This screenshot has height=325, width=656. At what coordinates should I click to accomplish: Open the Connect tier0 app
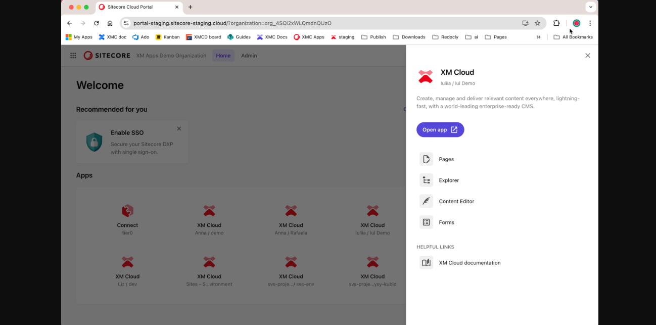[x=127, y=219]
